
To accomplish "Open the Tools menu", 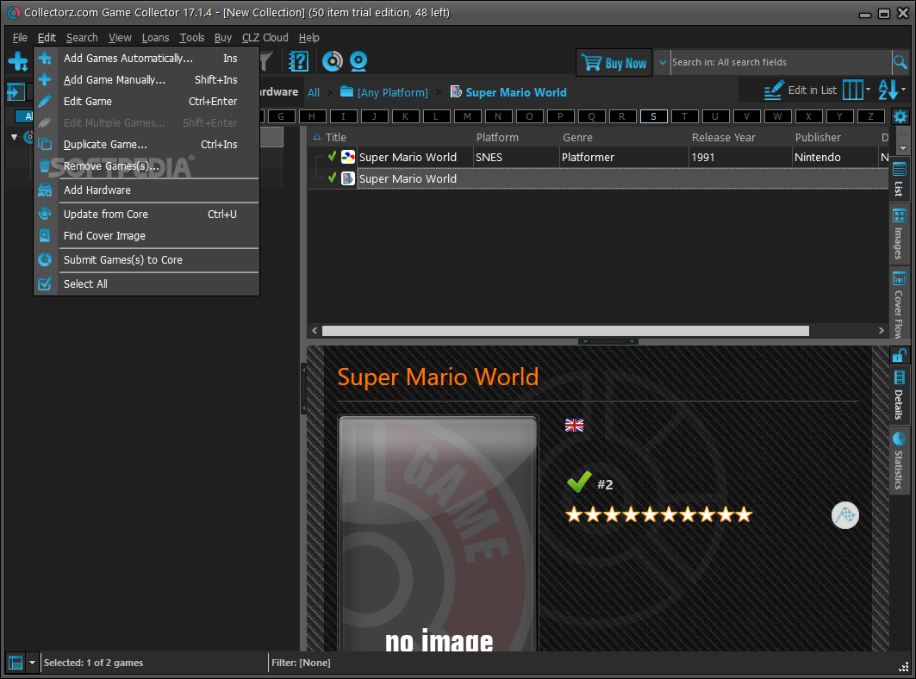I will coord(191,37).
